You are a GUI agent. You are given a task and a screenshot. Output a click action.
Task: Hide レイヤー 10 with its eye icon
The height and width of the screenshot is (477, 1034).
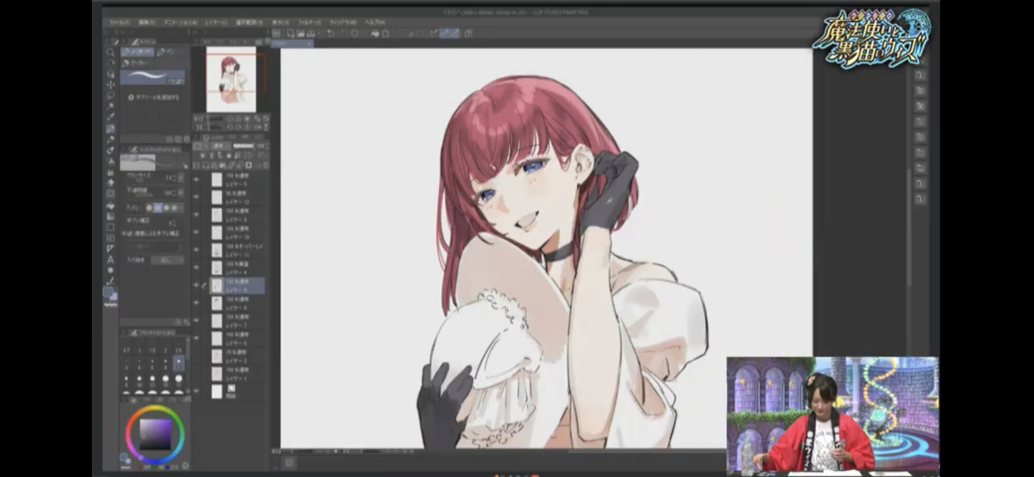point(196,232)
